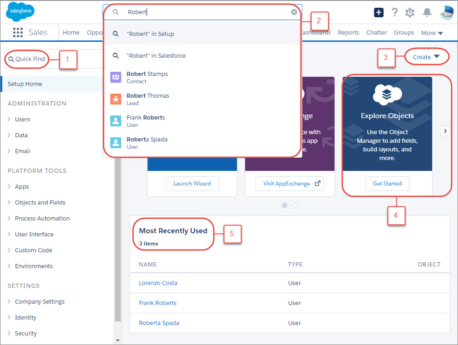Click the Salesforce cloud logo
The height and width of the screenshot is (345, 458).
coord(20,11)
